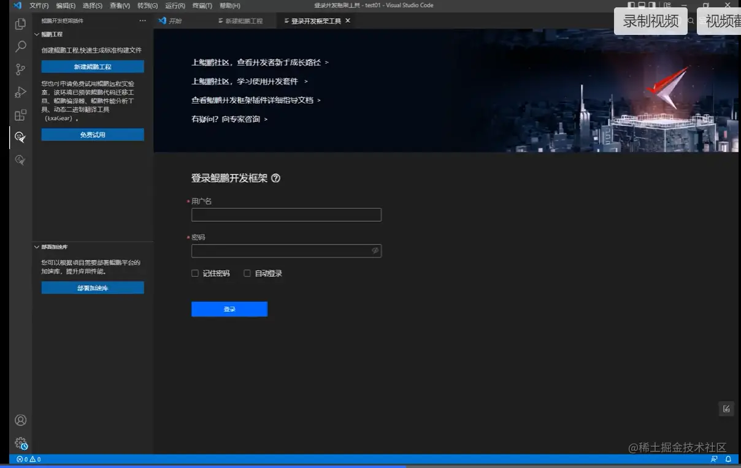Screen dimensions: 741x468
Task: Toggle primary sidebar layout icon
Action: coord(631,6)
